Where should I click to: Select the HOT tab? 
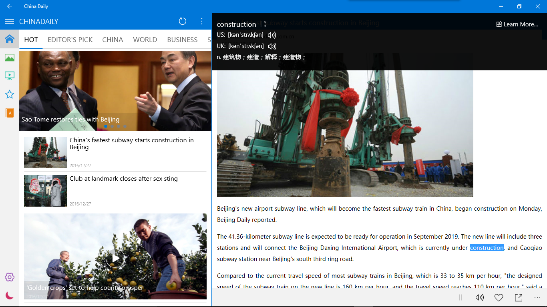31,40
